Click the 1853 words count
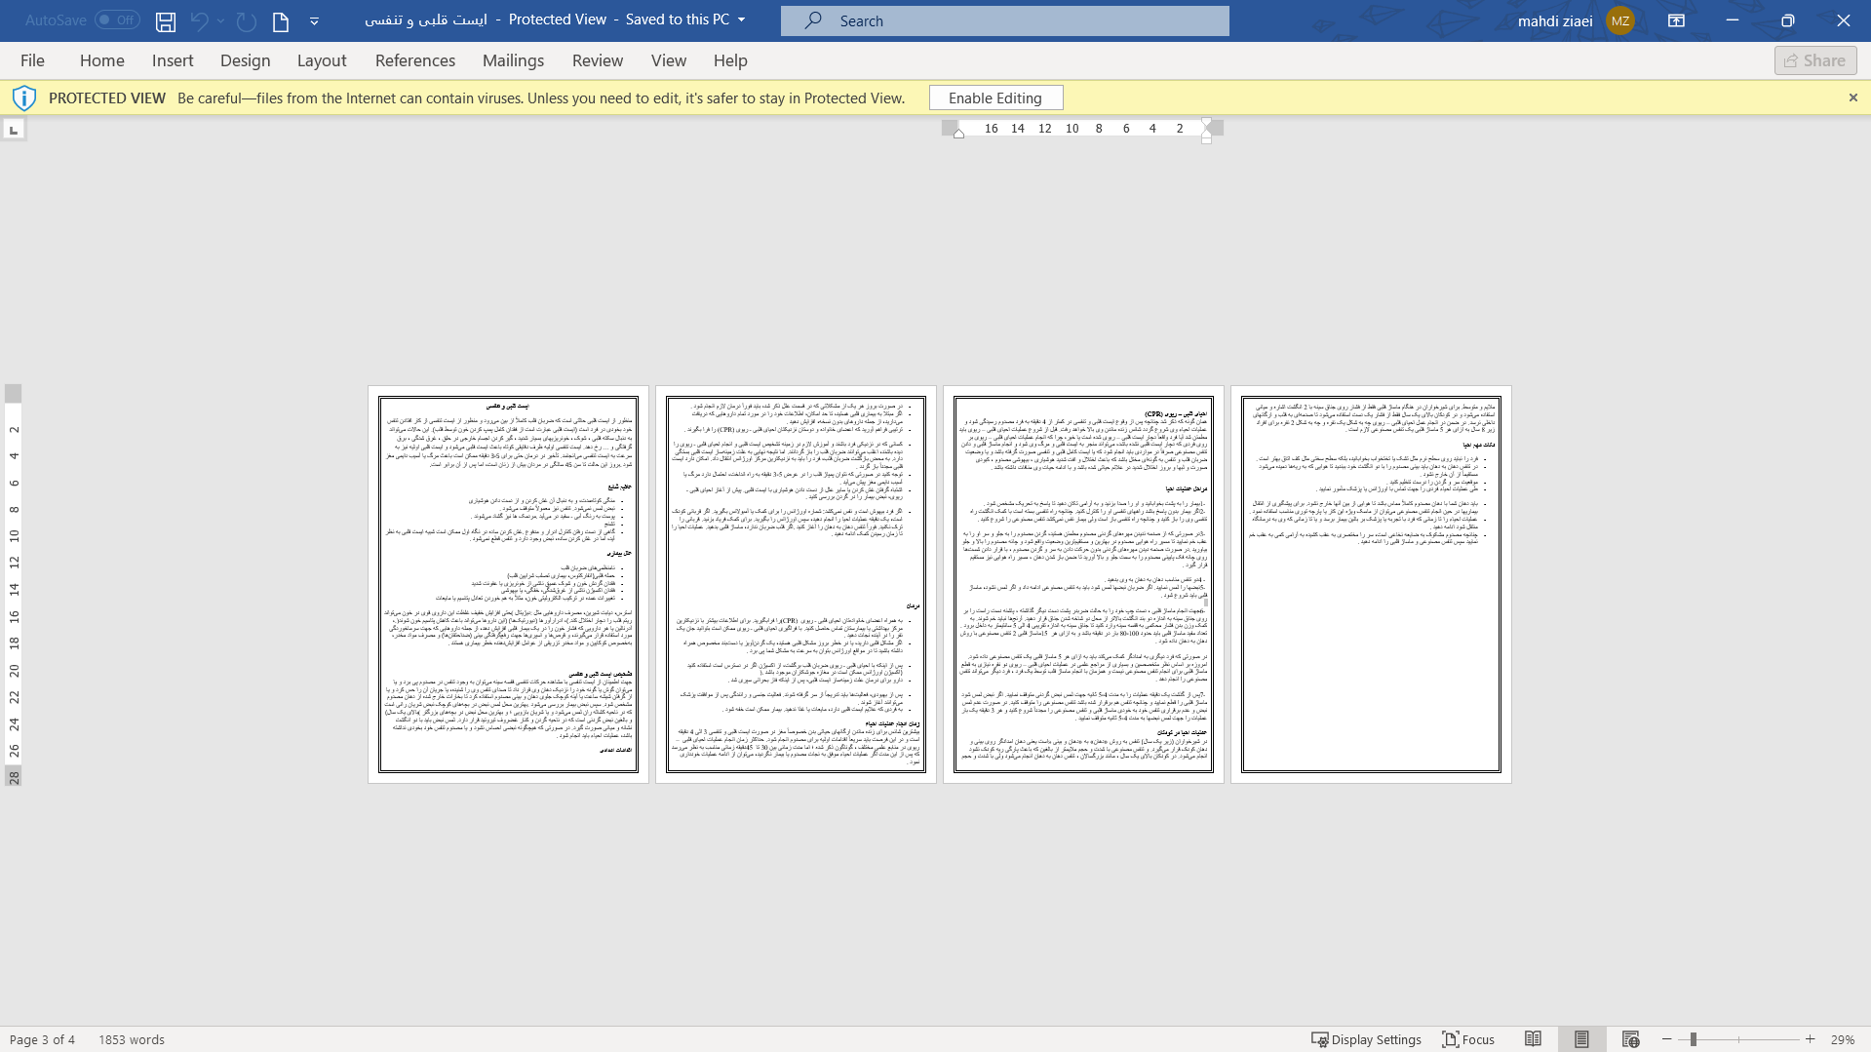The width and height of the screenshot is (1871, 1052). [132, 1039]
